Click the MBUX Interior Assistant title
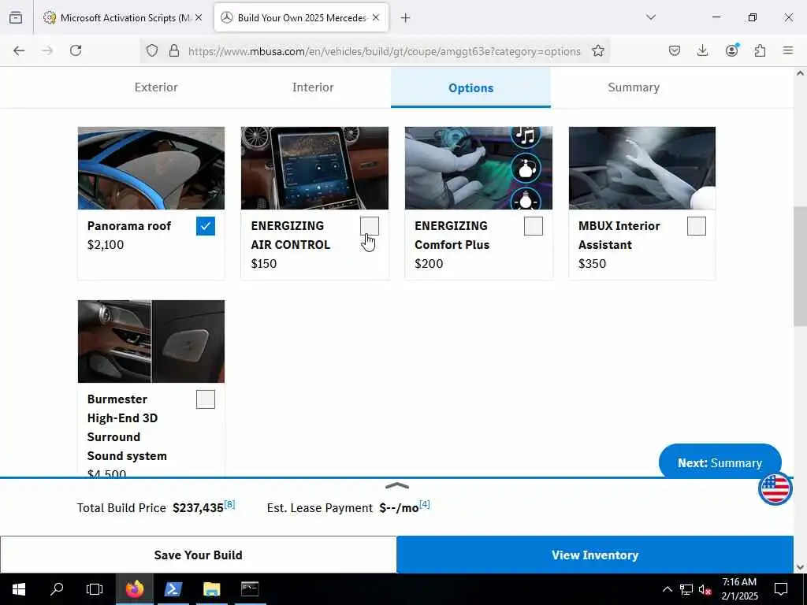 [619, 235]
